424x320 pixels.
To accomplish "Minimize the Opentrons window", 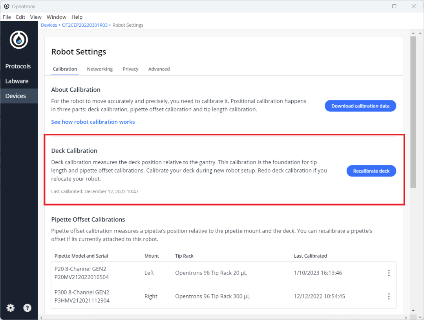I will (x=375, y=6).
